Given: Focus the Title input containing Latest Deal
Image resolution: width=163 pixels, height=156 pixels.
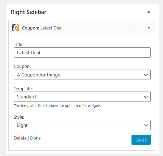Looking at the screenshot, I should pos(82,52).
